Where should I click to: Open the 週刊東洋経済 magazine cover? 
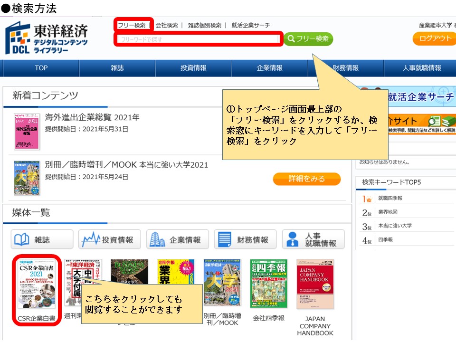[x=83, y=272]
